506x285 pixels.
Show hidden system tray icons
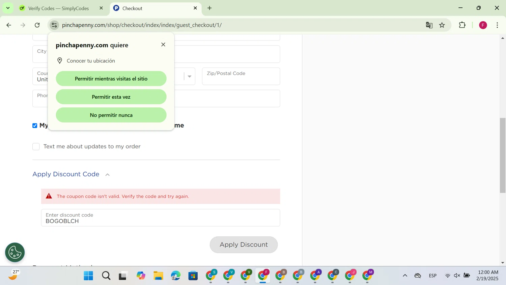pos(405,276)
